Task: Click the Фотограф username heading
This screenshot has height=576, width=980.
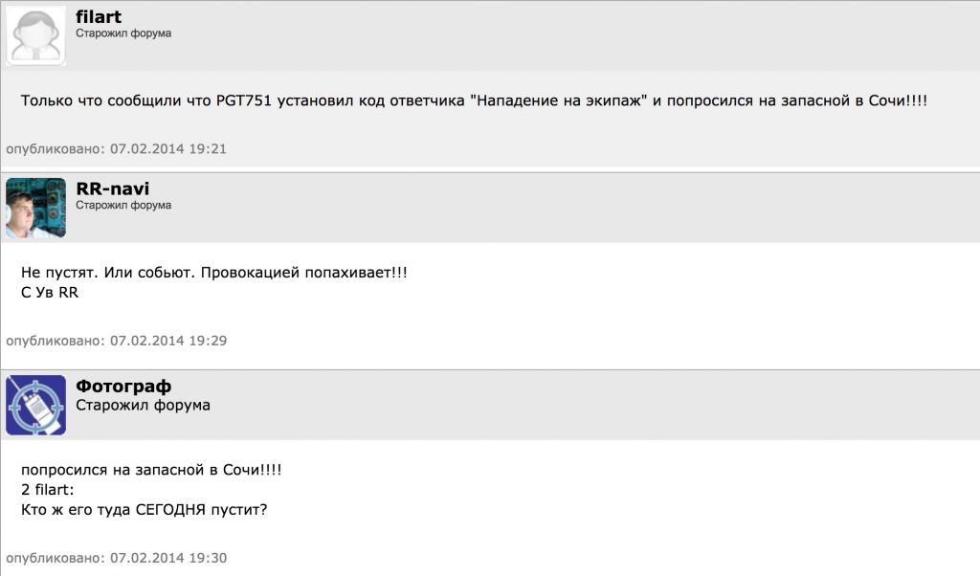Action: pyautogui.click(x=123, y=387)
